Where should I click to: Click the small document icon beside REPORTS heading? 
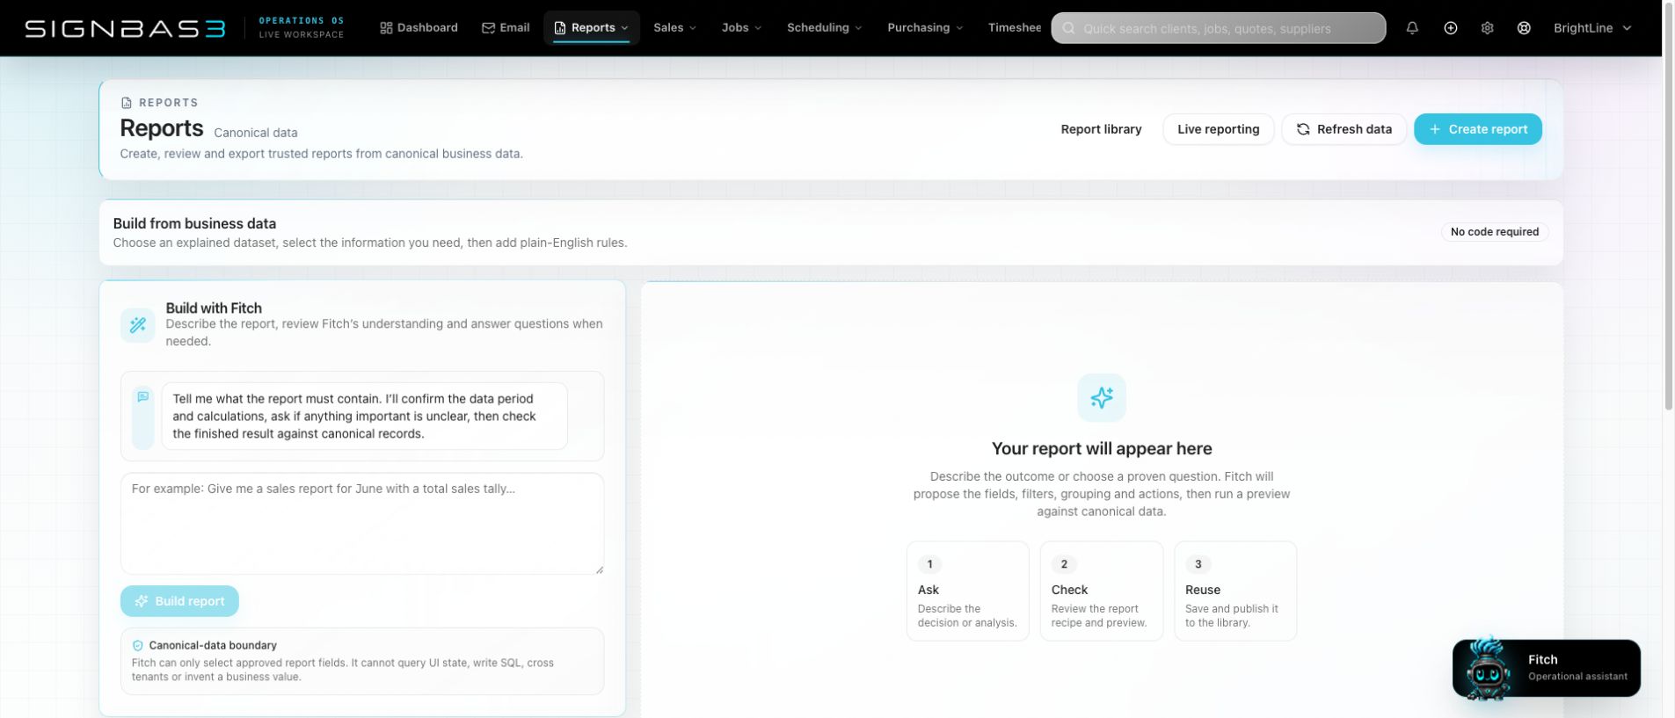pyautogui.click(x=127, y=103)
